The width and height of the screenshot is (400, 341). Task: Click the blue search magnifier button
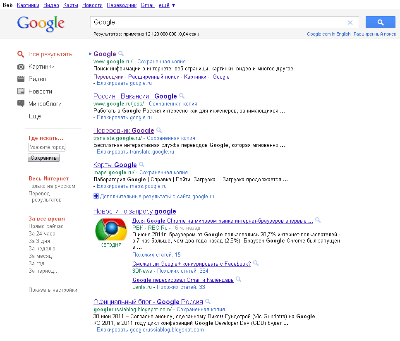tap(381, 22)
